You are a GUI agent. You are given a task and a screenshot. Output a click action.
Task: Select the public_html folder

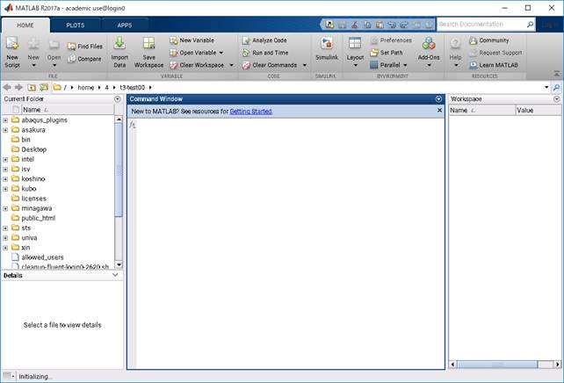[38, 218]
